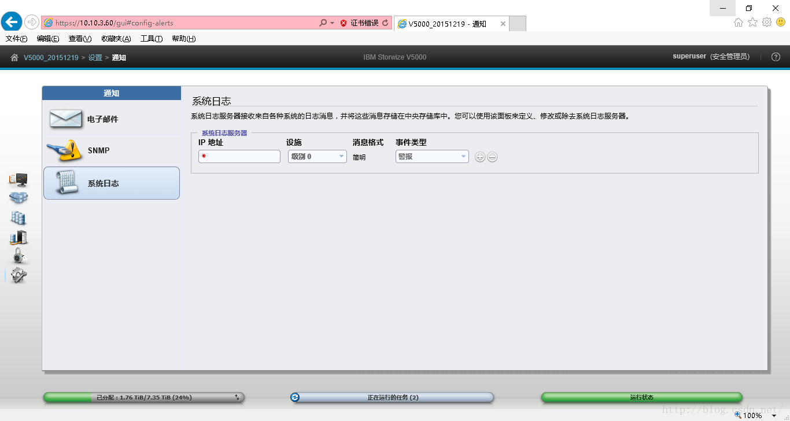Click the syslog scroll document icon
The height and width of the screenshot is (421, 790).
coord(66,182)
